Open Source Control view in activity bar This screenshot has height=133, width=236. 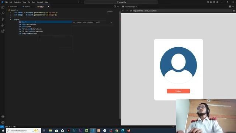coord(3,19)
